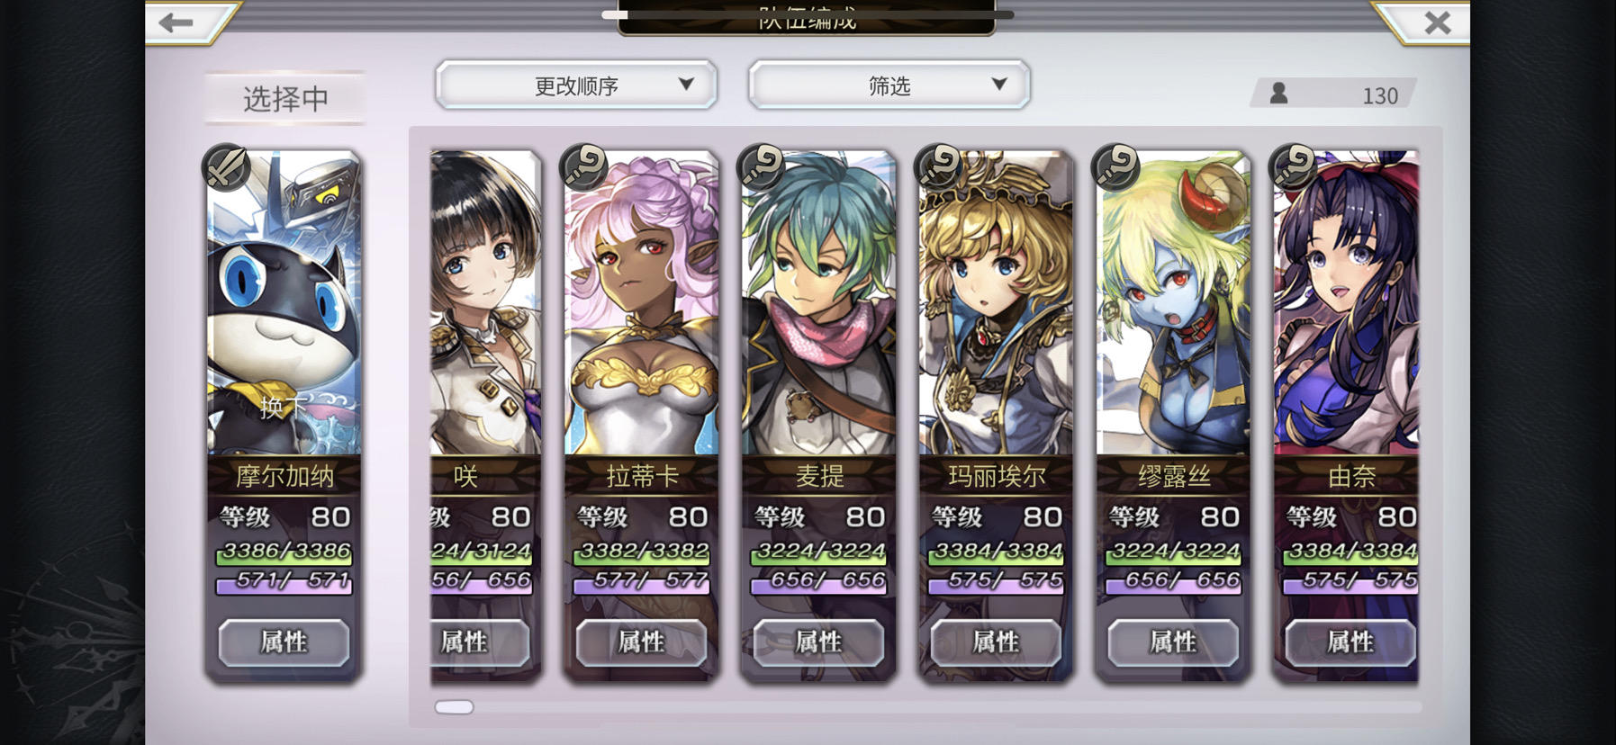
Task: Open the 更改顺序 sort dropdown
Action: [x=576, y=85]
